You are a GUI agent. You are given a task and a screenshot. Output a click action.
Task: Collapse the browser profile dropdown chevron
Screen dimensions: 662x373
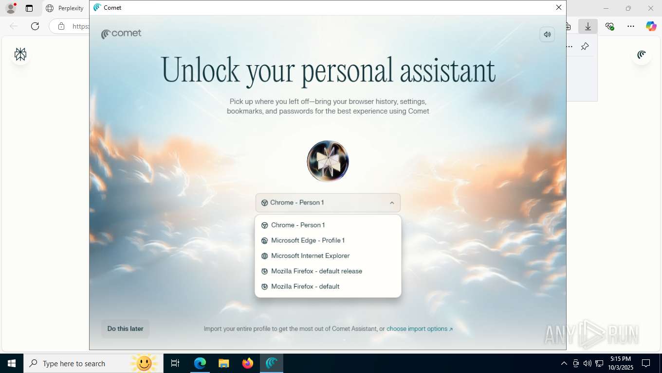392,203
